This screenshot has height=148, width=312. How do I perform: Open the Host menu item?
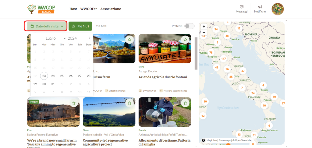(x=73, y=9)
